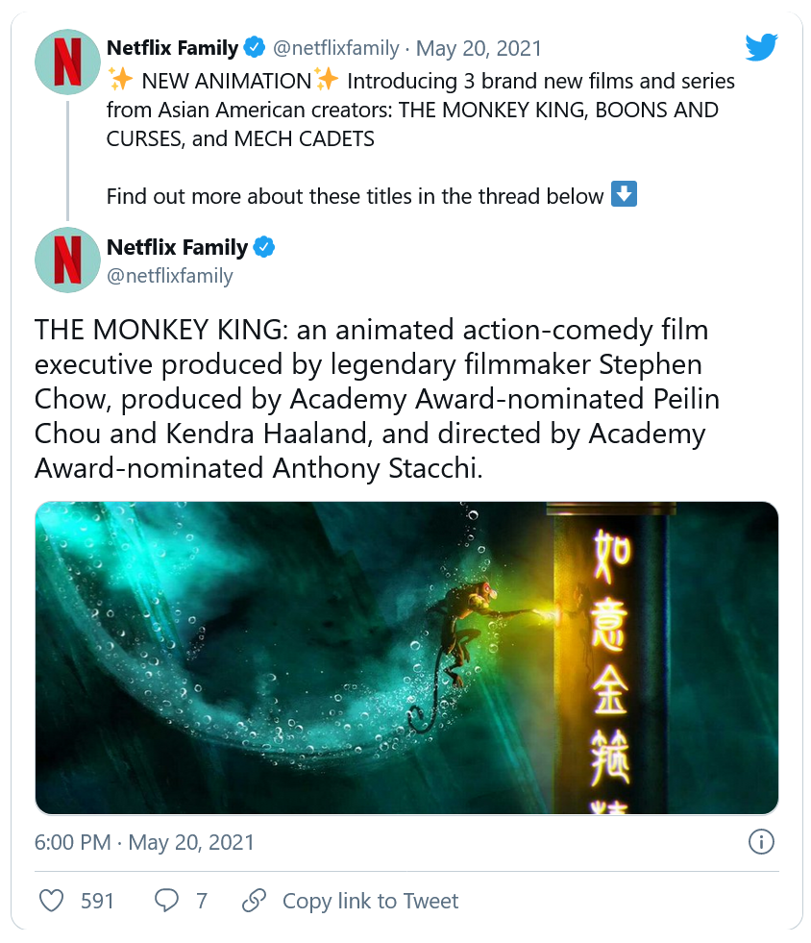Click the top Netflix Family avatar
The width and height of the screenshot is (811, 943).
coord(67,62)
